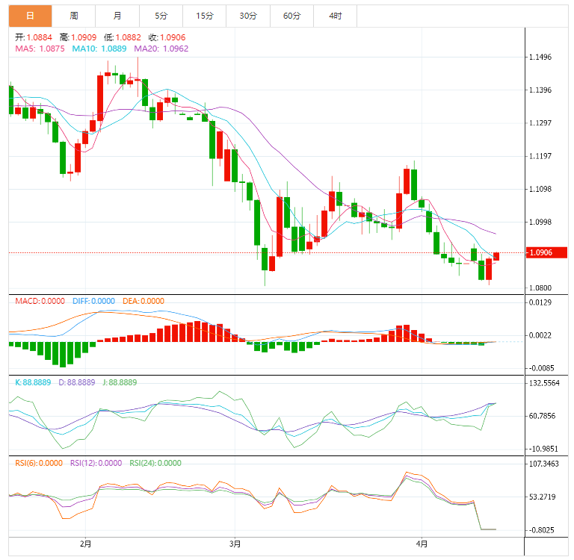Click the -0.0085 MACD axis label
This screenshot has width=574, height=560.
tap(542, 368)
